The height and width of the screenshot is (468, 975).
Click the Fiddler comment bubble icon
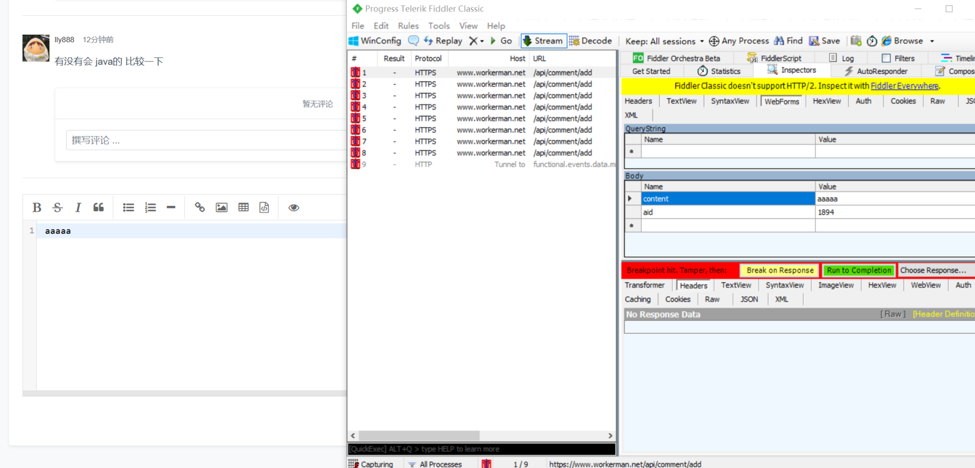click(413, 41)
